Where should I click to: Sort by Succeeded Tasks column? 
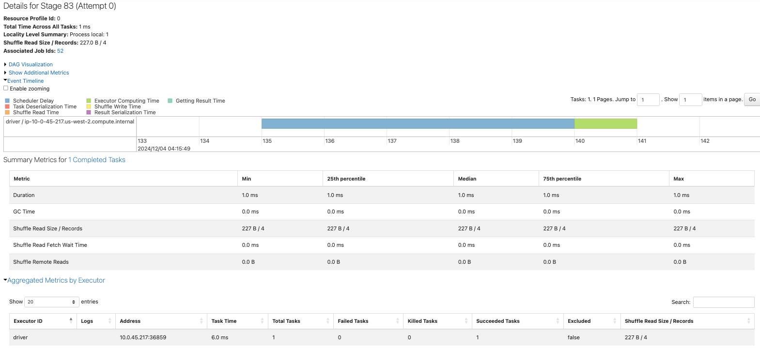tap(517, 321)
